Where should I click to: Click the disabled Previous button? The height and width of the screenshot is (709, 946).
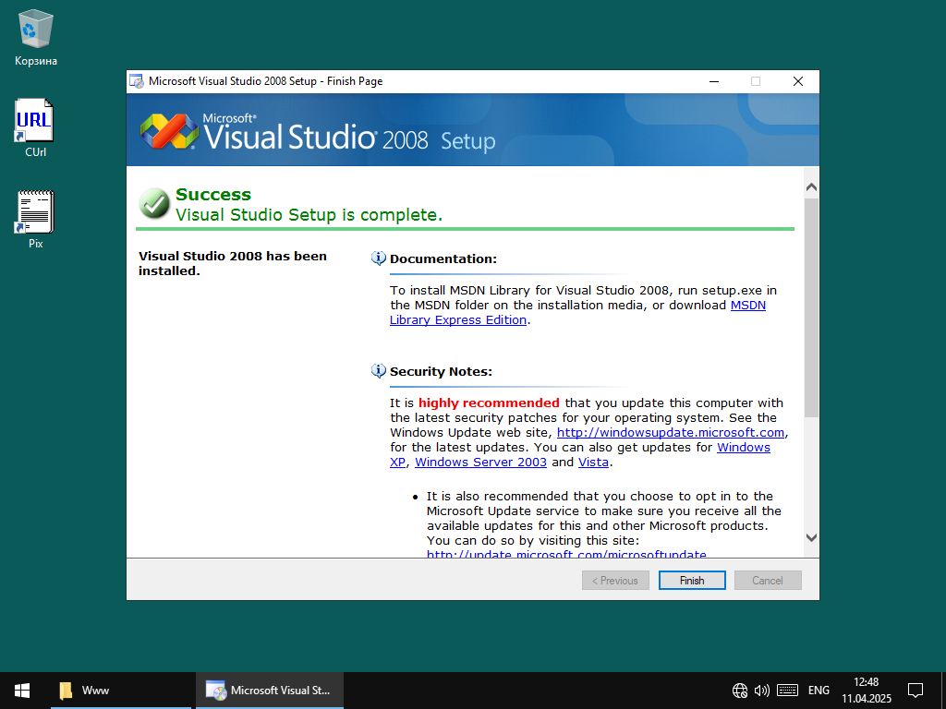coord(615,581)
